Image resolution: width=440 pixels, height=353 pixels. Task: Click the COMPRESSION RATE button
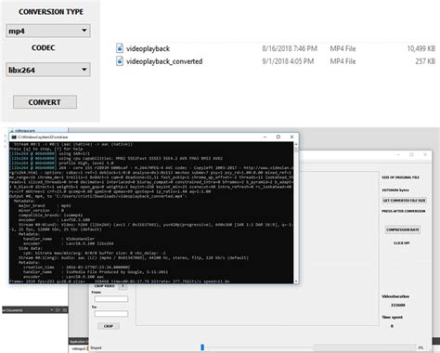point(403,229)
